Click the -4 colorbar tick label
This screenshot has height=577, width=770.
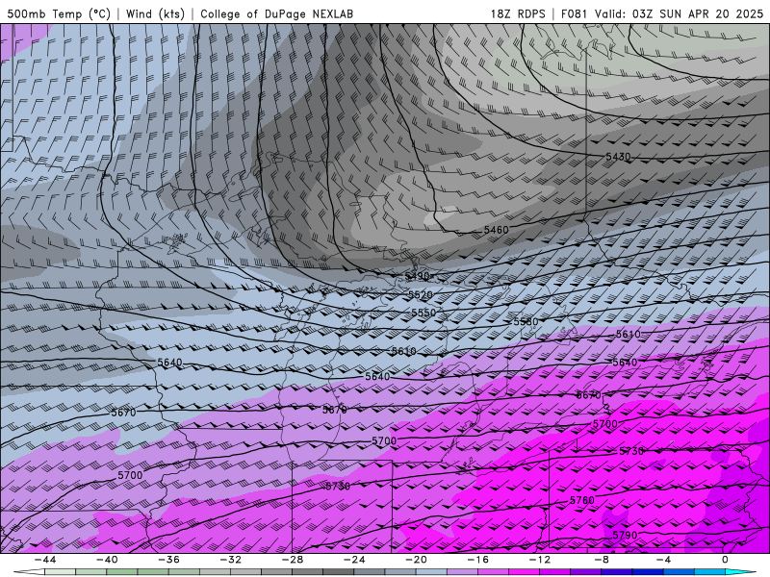(663, 560)
